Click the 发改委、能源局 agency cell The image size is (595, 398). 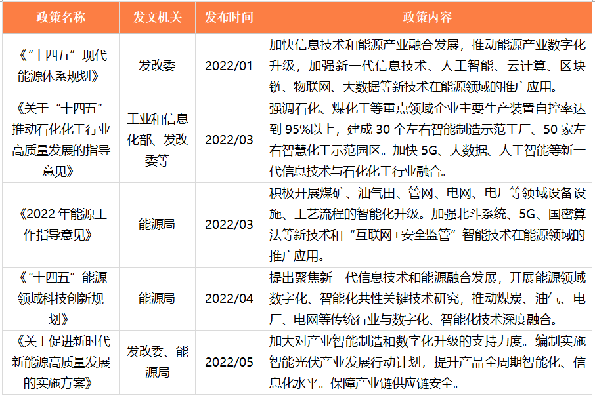pyautogui.click(x=157, y=363)
